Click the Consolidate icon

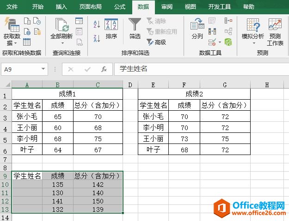[x=228, y=21]
